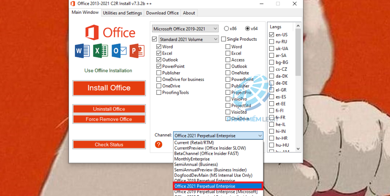Image resolution: width=390 pixels, height=196 pixels.
Task: Check the uk-UA language
Action: 272,48
